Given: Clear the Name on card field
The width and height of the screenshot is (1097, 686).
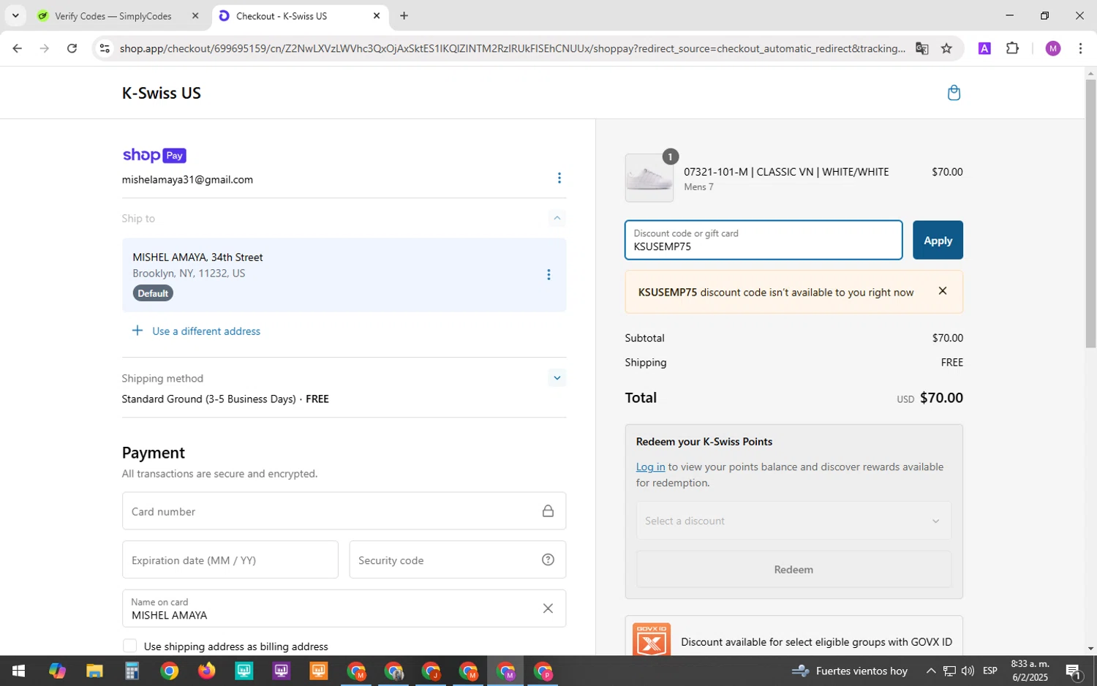Looking at the screenshot, I should pos(548,608).
